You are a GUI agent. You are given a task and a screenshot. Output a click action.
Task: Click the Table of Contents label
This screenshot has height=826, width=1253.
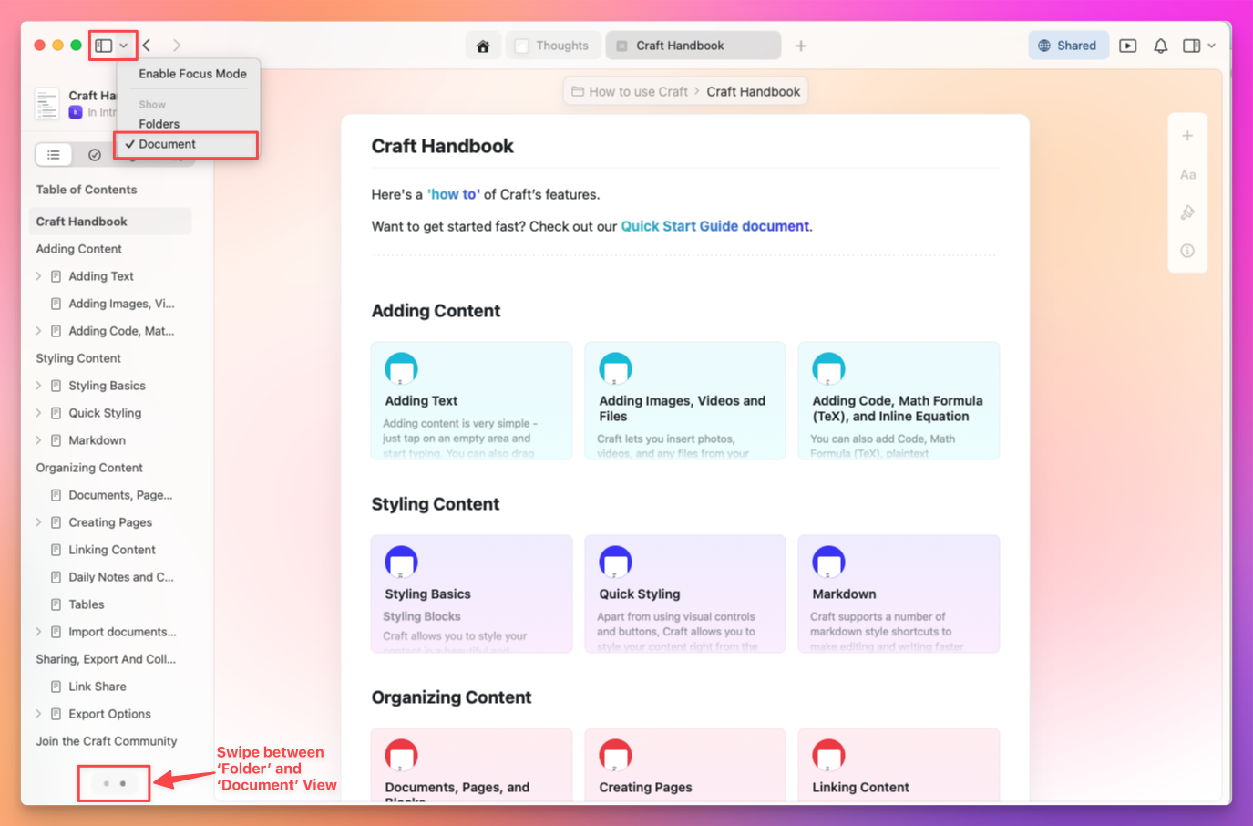click(87, 190)
